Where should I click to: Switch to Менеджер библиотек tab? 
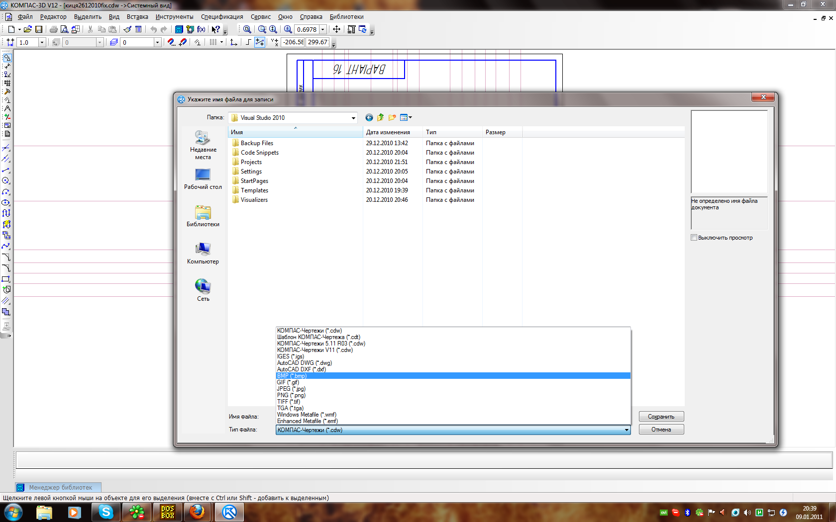58,487
